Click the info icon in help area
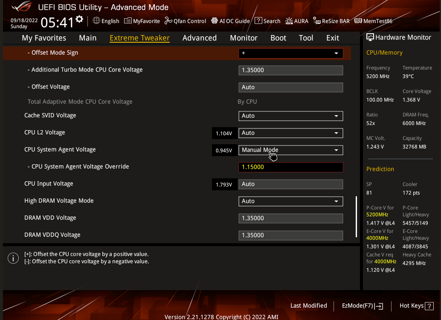This screenshot has width=441, height=320. pyautogui.click(x=13, y=258)
